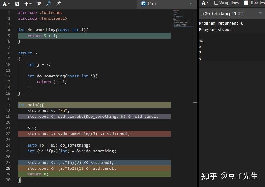Image resolution: width=265 pixels, height=187 pixels.
Task: Open the editor font size dropdown arrow
Action: 8,4
